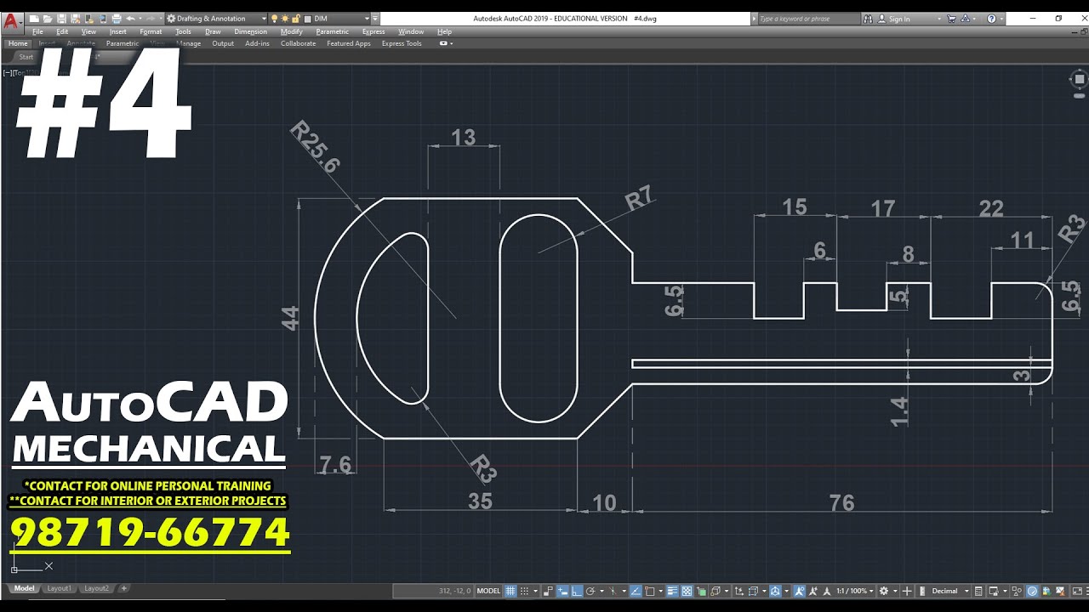1089x612 pixels.
Task: Click the layer on/off light bulb icon
Action: [274, 18]
